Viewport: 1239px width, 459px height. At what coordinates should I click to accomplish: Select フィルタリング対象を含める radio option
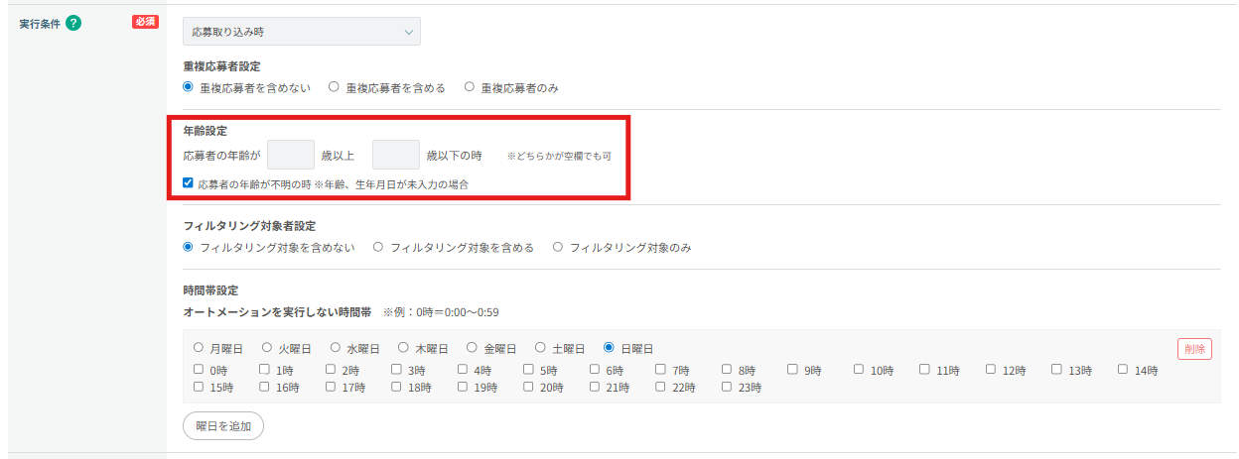[x=378, y=247]
